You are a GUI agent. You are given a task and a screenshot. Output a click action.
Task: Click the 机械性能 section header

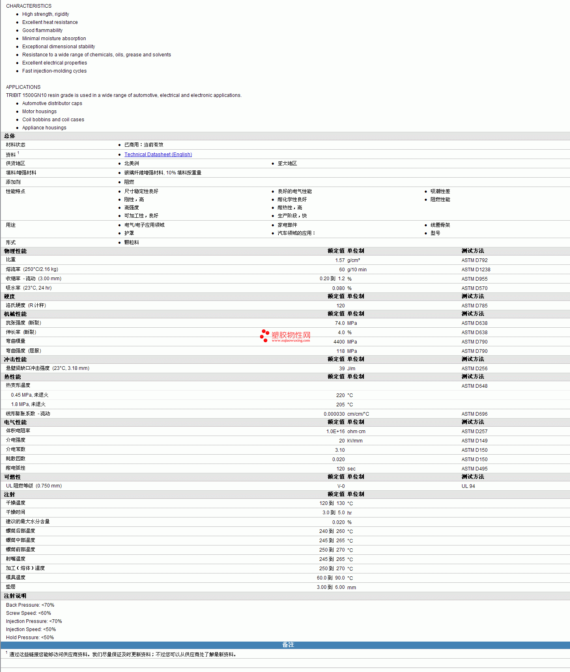tap(15, 314)
